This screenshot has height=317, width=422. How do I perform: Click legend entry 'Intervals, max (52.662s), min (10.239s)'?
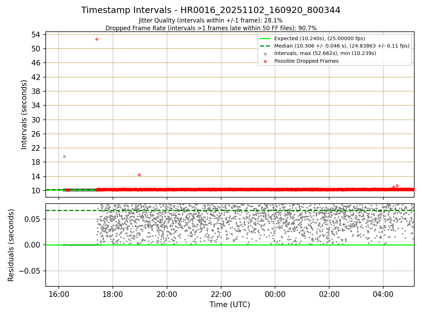point(325,53)
